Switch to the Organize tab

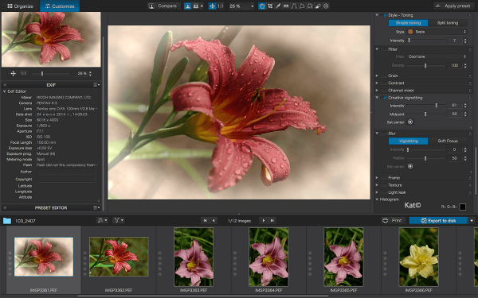point(20,6)
